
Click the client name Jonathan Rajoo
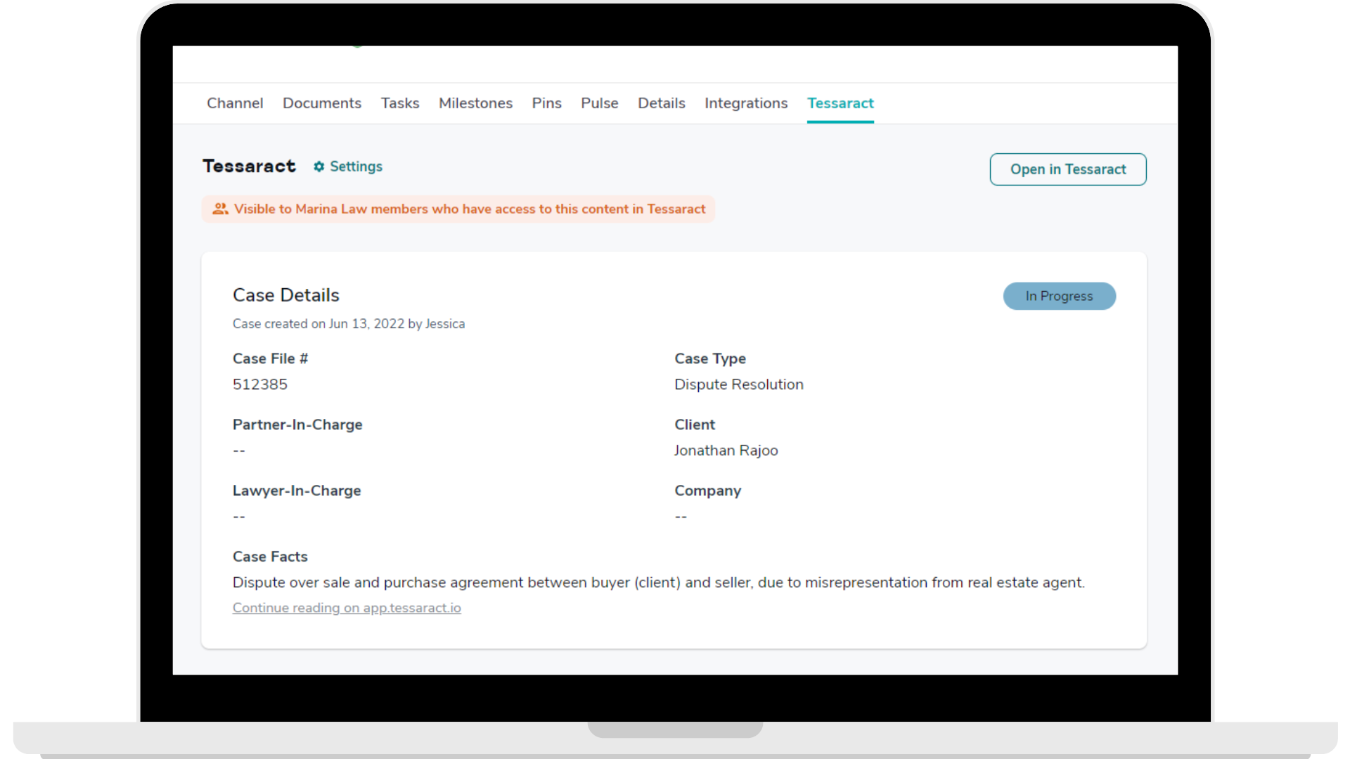pyautogui.click(x=726, y=450)
